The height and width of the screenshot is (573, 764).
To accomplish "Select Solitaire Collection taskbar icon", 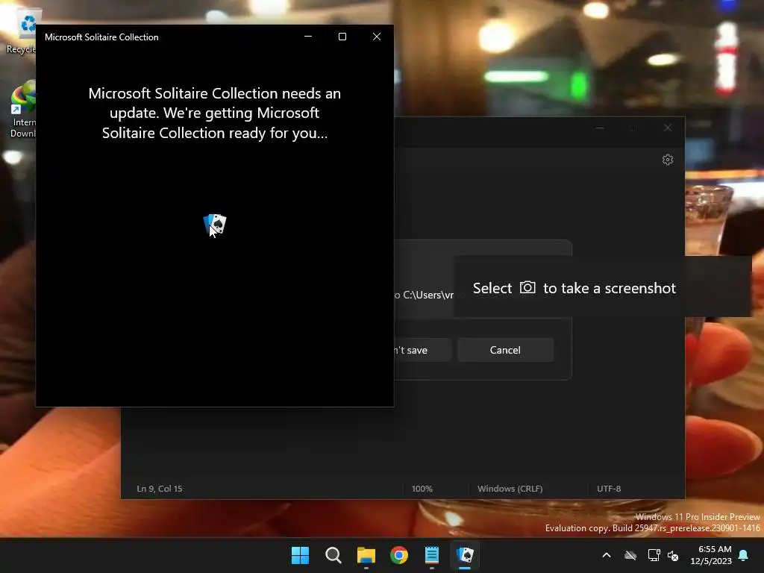I will 465,555.
